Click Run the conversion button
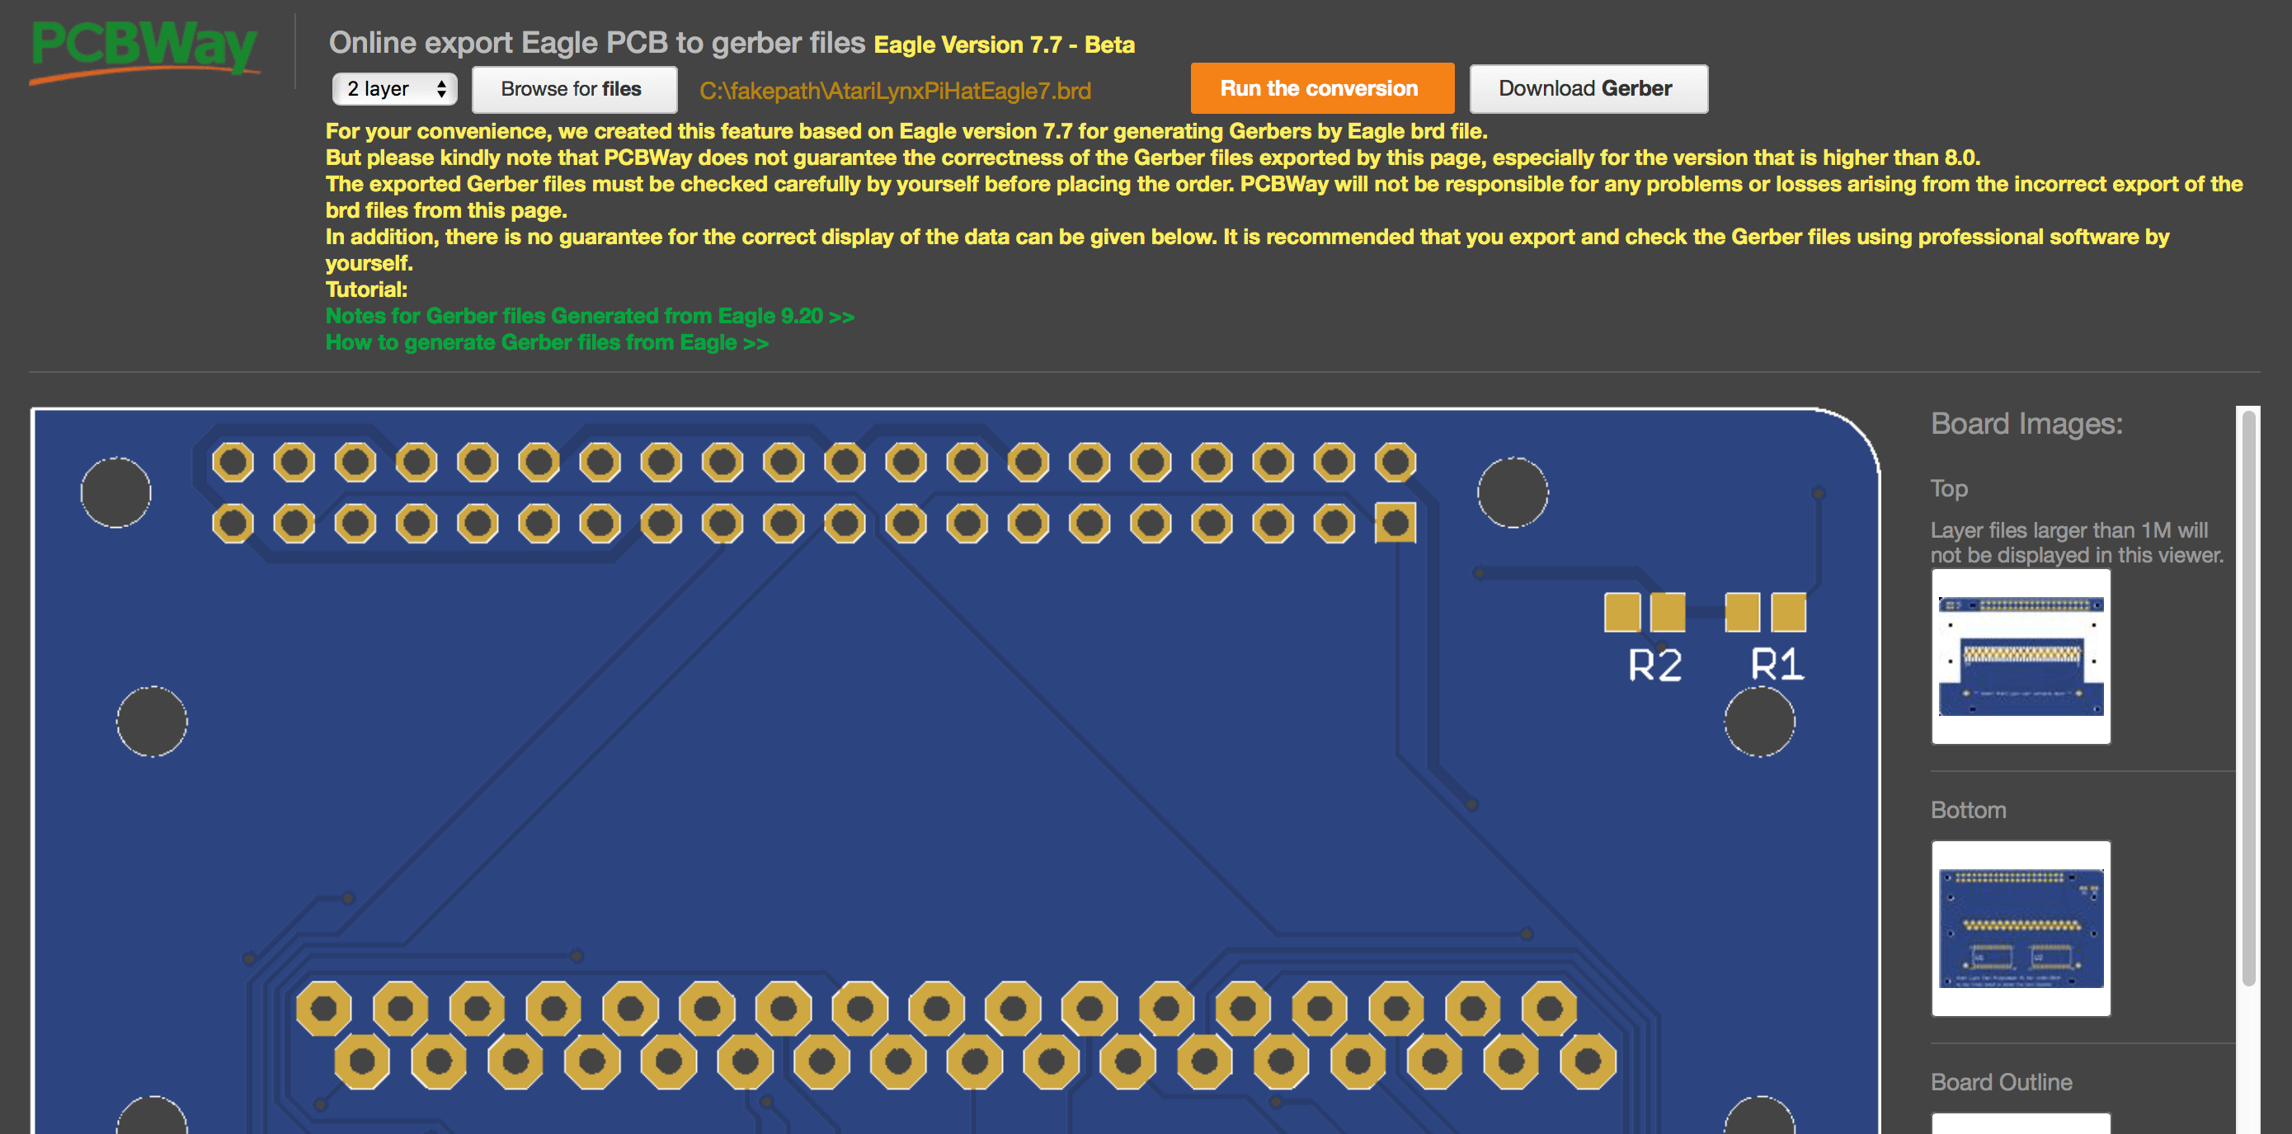This screenshot has width=2292, height=1134. [1321, 88]
